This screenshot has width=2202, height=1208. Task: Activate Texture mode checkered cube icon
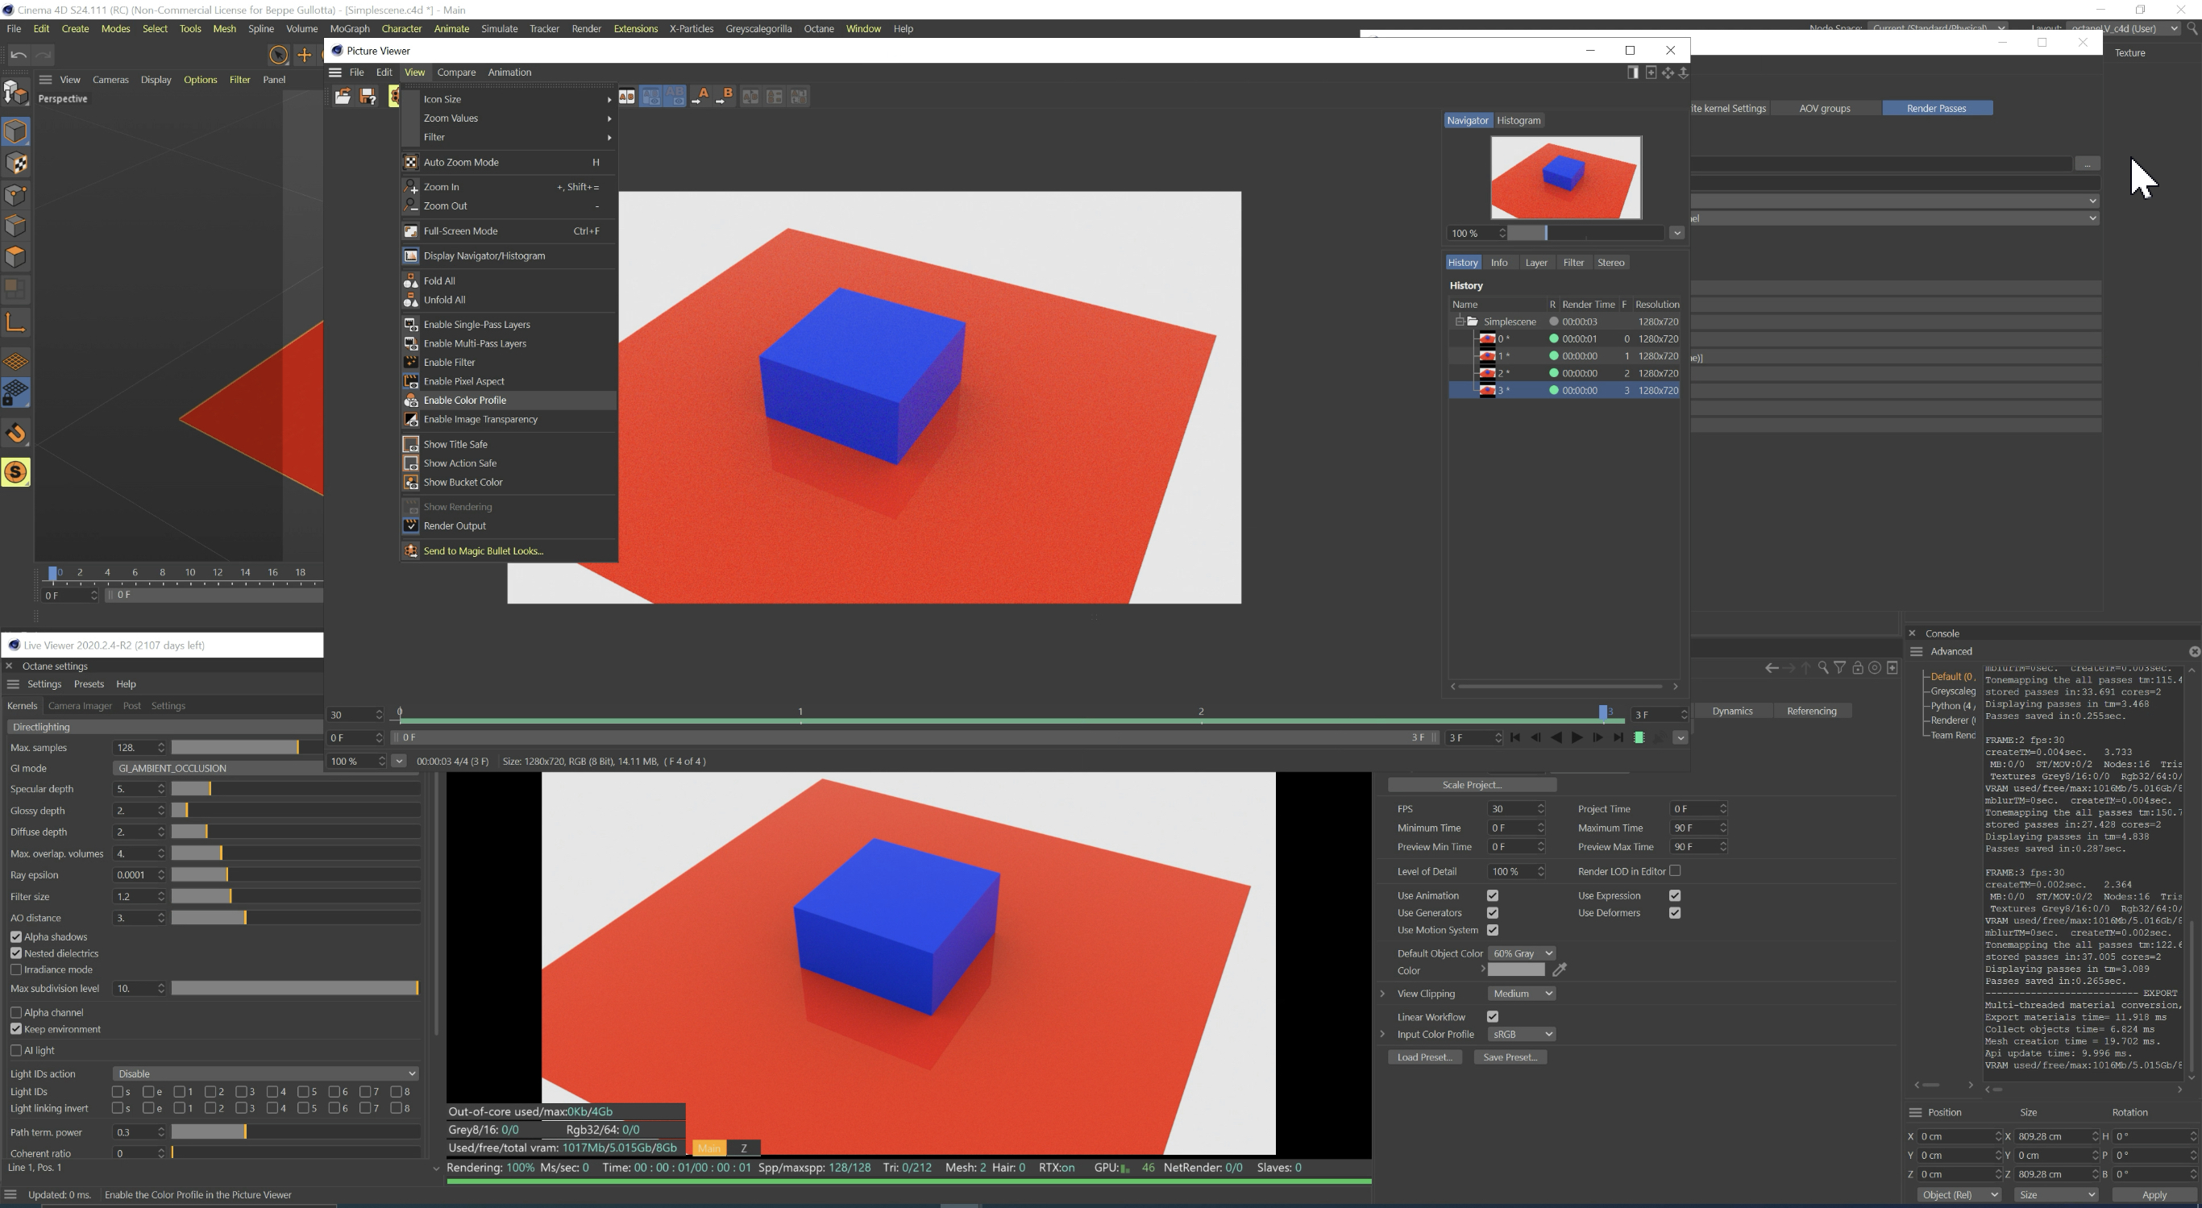pos(15,164)
